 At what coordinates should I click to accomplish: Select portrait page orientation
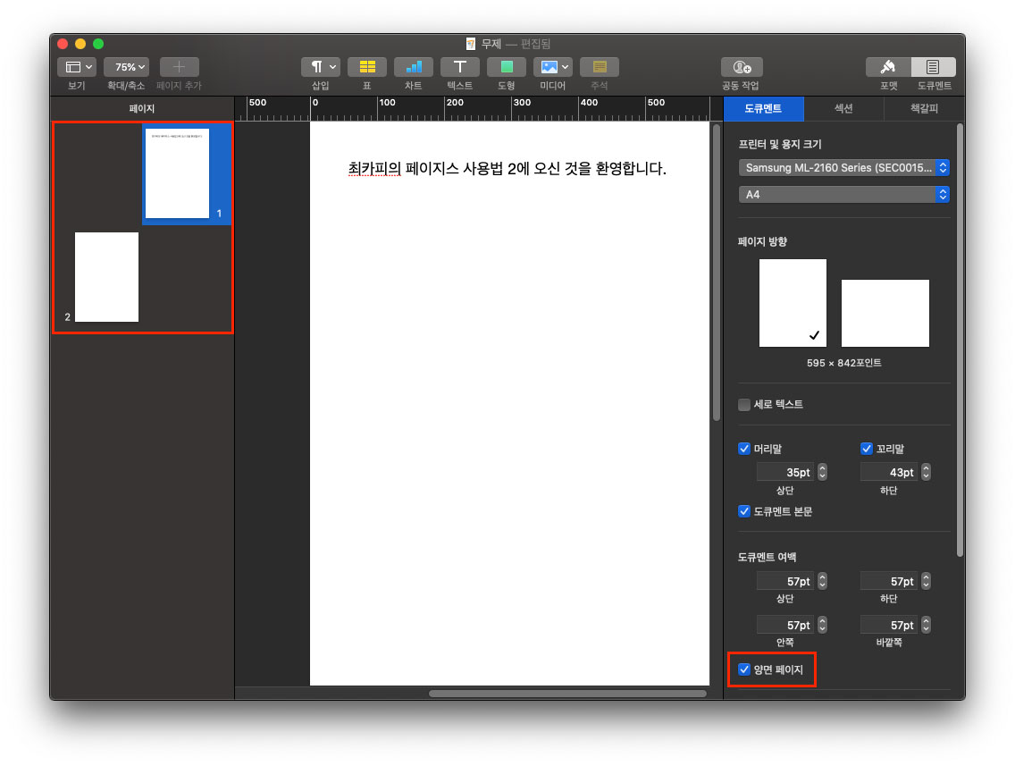point(793,303)
